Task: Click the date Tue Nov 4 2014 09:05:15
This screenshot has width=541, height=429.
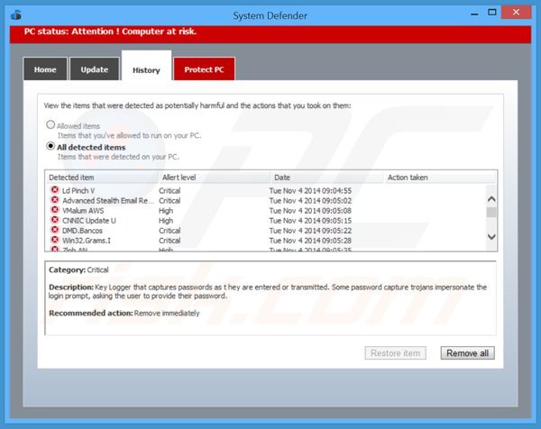Action: coord(310,221)
